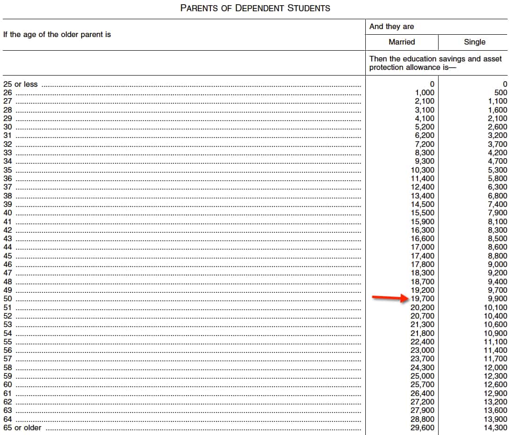Image resolution: width=509 pixels, height=435 pixels.
Task: Click the single value 1,600 for age 28
Action: (x=497, y=110)
